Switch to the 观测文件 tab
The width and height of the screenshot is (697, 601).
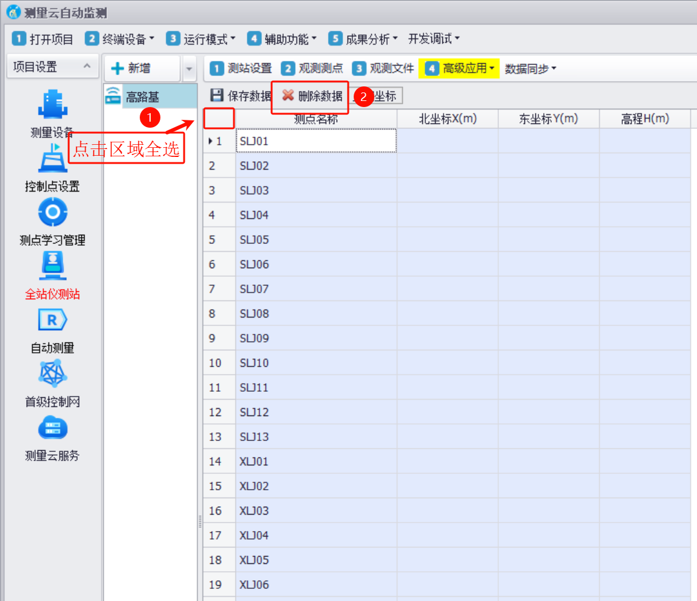383,69
